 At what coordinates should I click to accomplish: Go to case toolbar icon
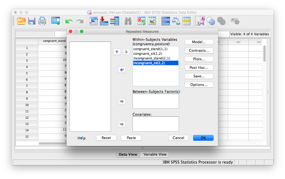(x=94, y=21)
